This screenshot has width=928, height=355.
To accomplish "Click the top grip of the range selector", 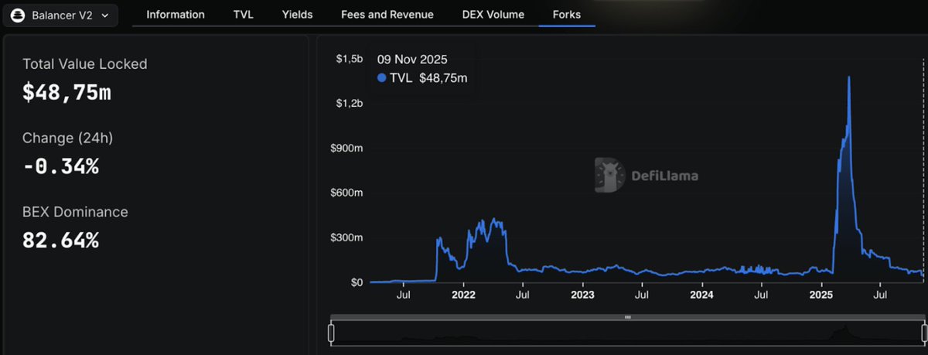I will [628, 317].
